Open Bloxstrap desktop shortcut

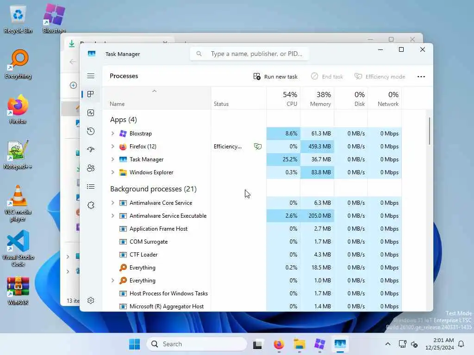(x=54, y=18)
